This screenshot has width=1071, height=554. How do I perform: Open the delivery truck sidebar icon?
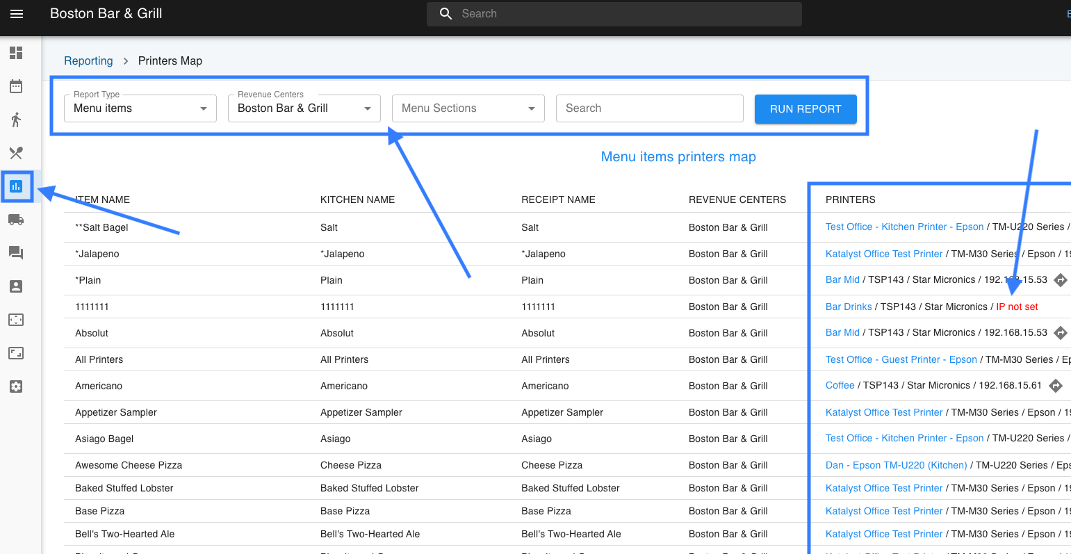16,220
